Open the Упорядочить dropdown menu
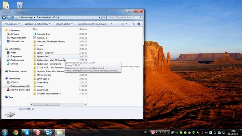 coord(12,24)
